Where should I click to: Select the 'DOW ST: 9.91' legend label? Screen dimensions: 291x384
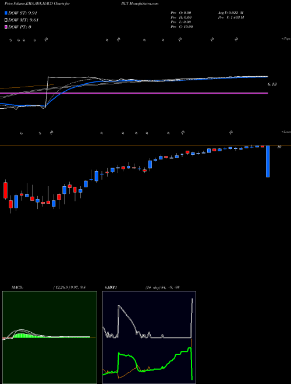point(23,13)
